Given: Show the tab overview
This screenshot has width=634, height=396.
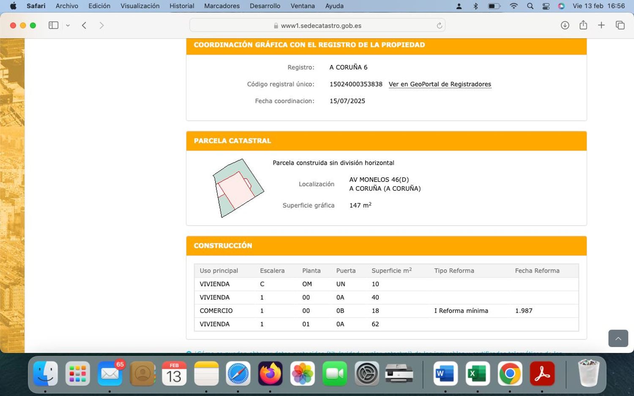Looking at the screenshot, I should pyautogui.click(x=620, y=25).
